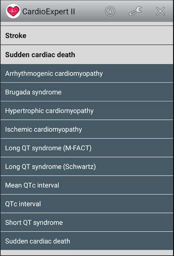Click the CardioExpert II title text
This screenshot has width=174, height=256.
tap(49, 11)
